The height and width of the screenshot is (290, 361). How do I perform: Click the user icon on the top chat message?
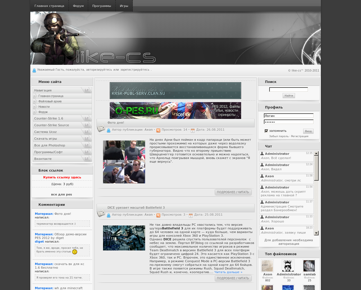[x=262, y=154]
